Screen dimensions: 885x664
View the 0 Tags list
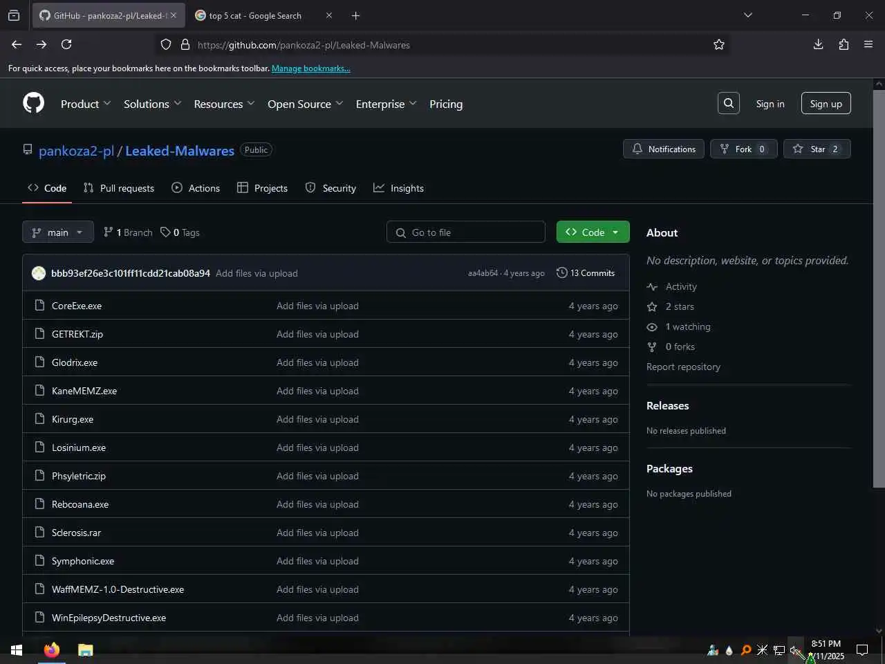click(x=180, y=232)
